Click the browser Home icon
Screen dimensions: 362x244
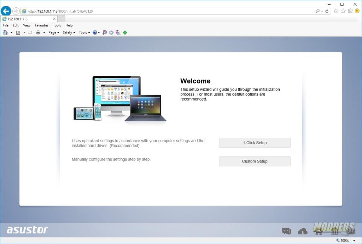tap(336, 11)
